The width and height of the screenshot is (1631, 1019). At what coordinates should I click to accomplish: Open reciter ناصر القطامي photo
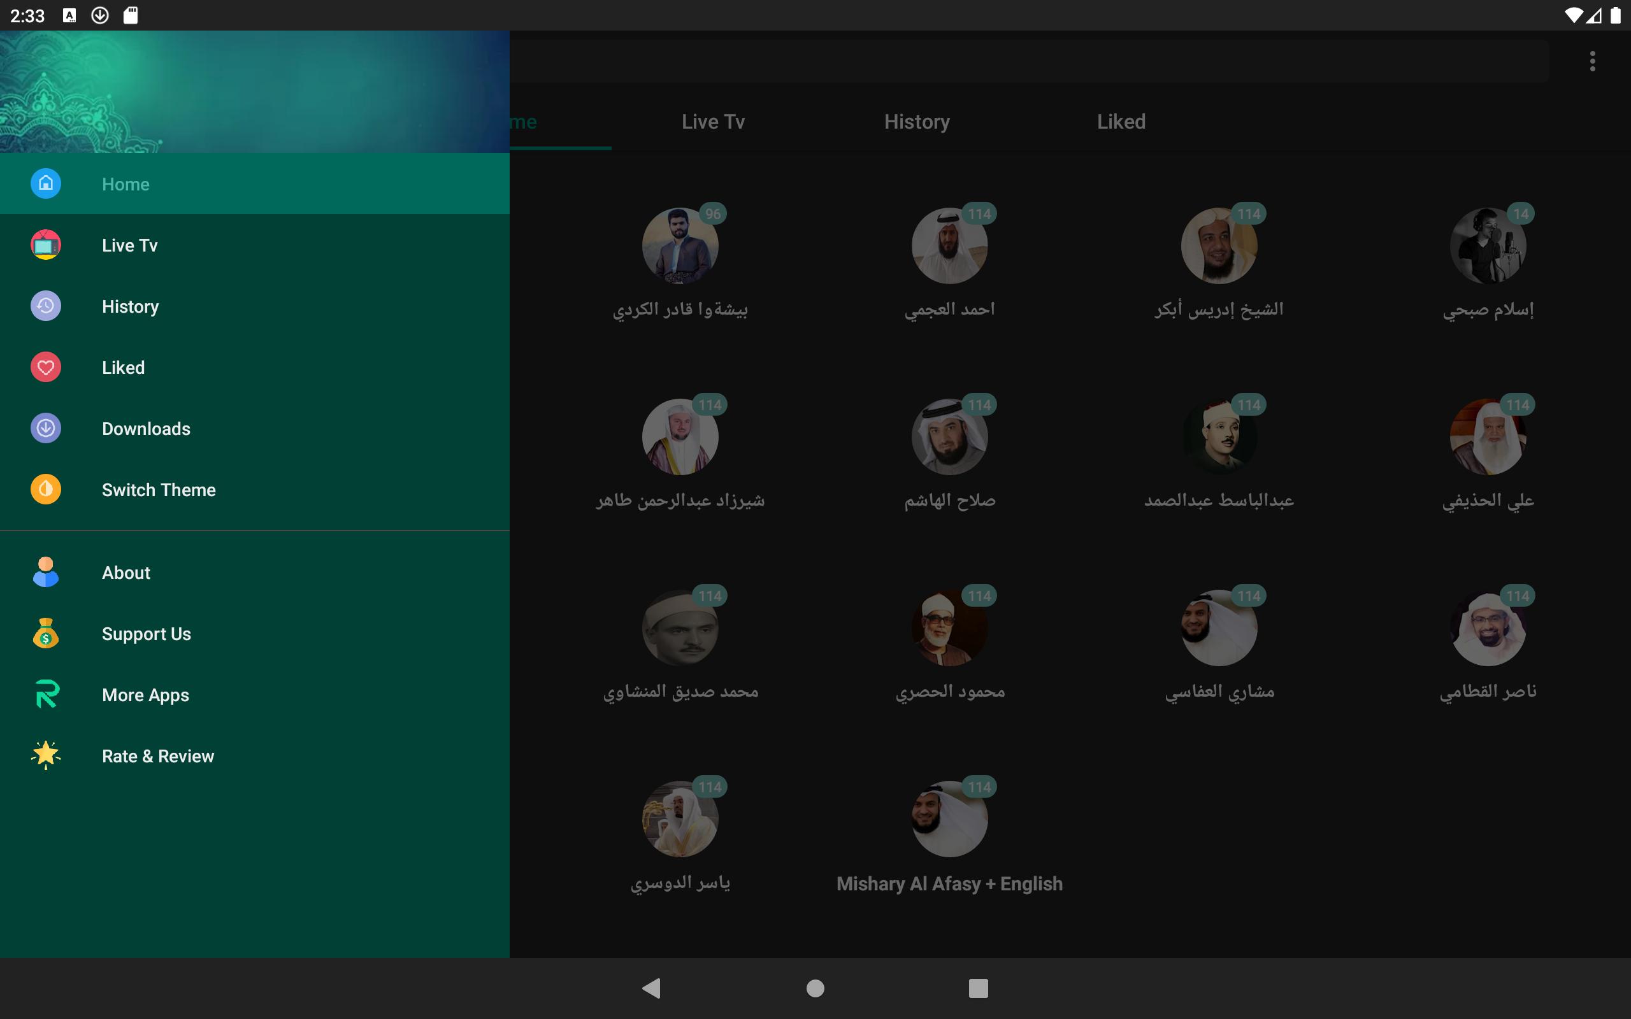point(1488,627)
